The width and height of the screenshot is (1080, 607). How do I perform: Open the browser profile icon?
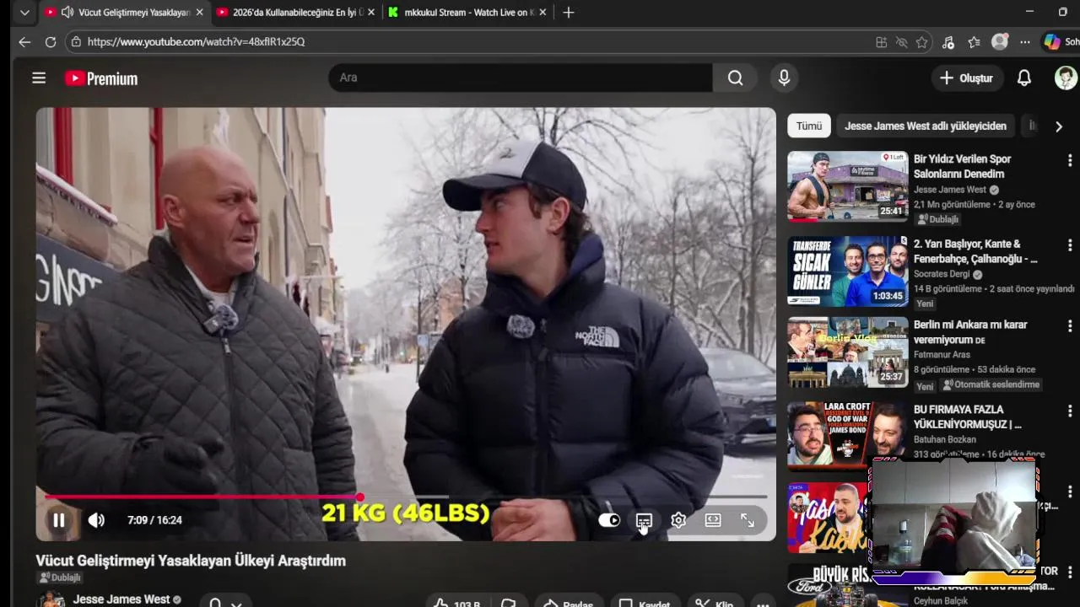pyautogui.click(x=1000, y=41)
